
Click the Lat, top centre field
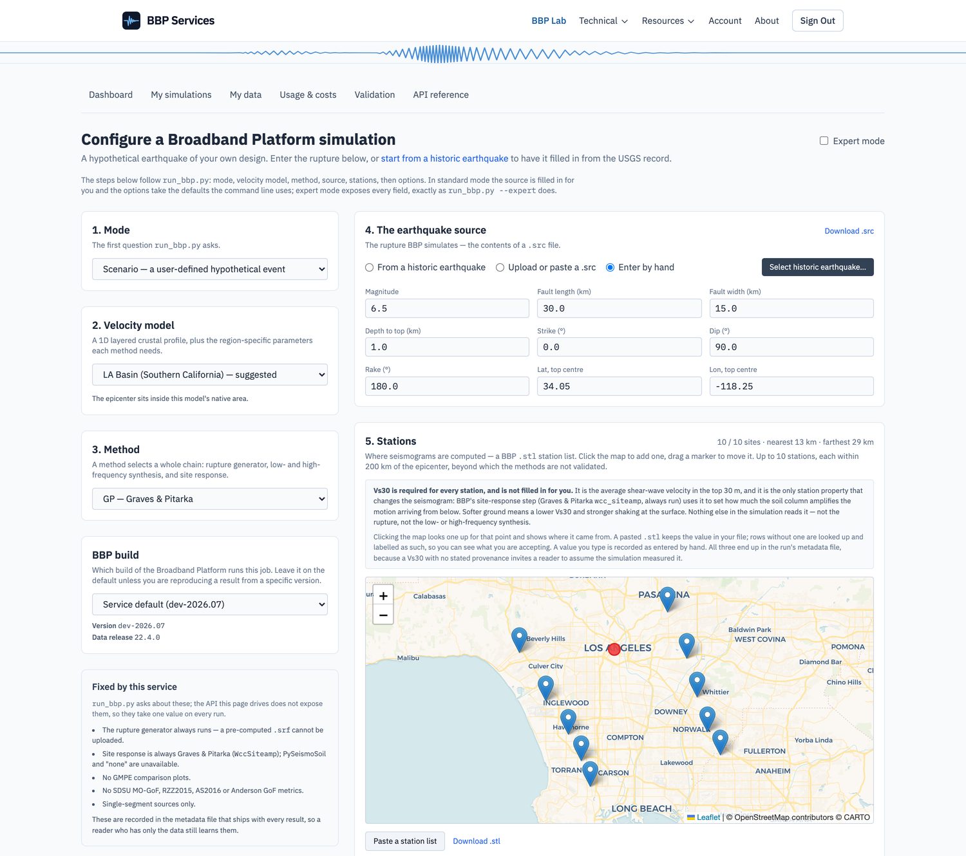pos(620,386)
